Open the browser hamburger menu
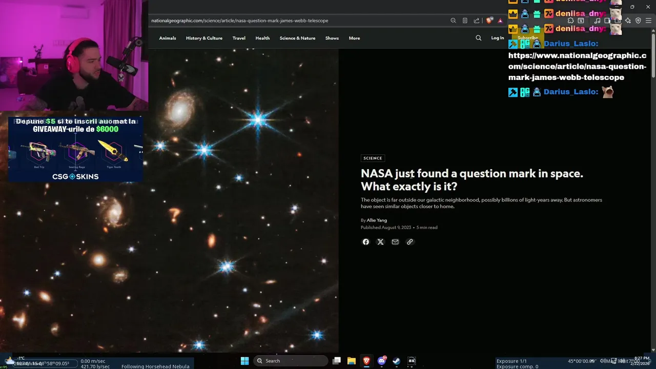 pos(648,20)
